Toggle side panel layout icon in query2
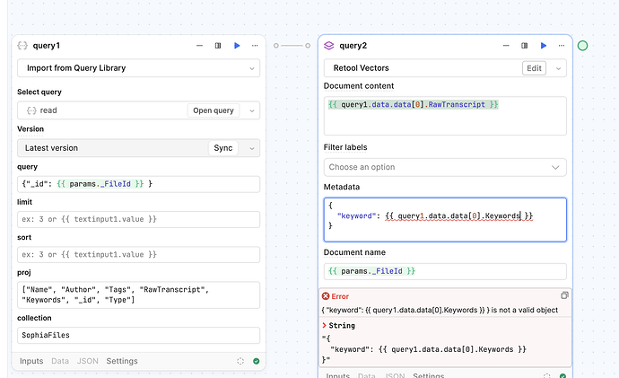 524,46
